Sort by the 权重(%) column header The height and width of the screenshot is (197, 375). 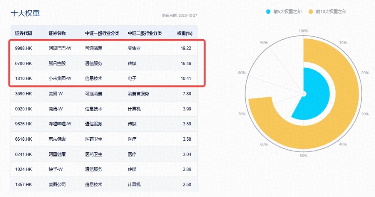point(184,33)
